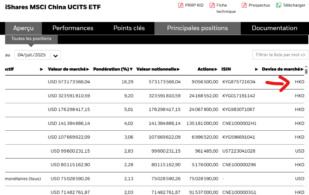
Task: Click ISIN KYG596691041
Action: [x=239, y=137]
